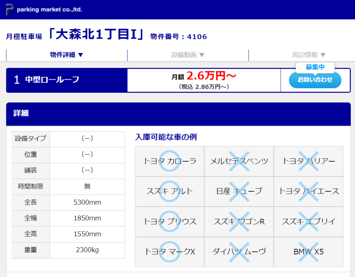The height and width of the screenshot is (277, 355).
Task: Click the 詳細 section header bar
Action: pos(178,114)
